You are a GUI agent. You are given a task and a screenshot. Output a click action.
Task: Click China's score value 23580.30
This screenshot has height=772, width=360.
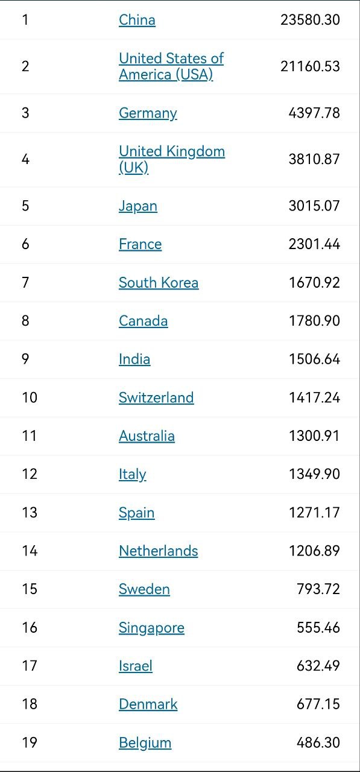tap(310, 20)
